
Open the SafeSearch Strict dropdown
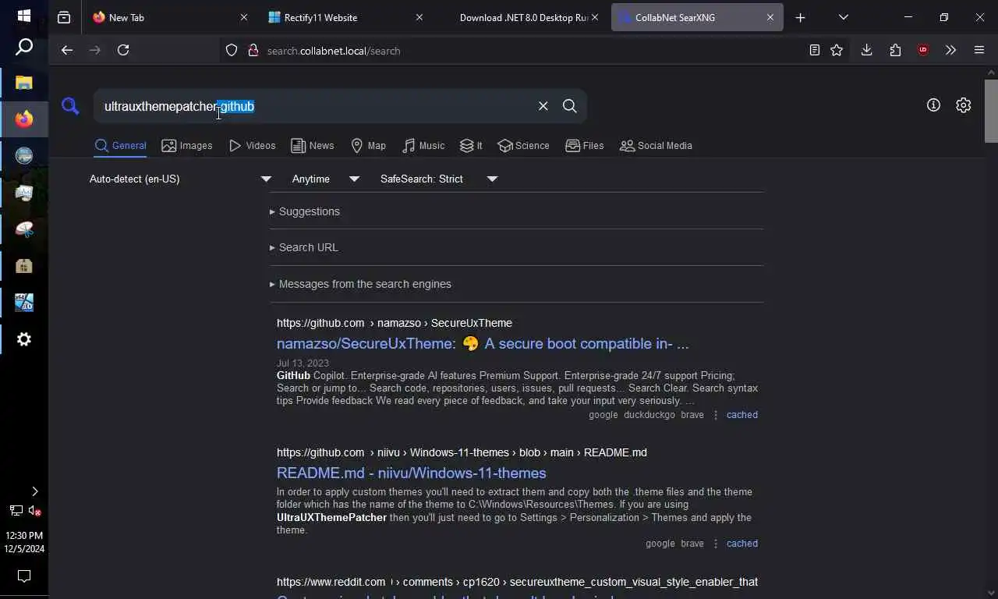(439, 179)
